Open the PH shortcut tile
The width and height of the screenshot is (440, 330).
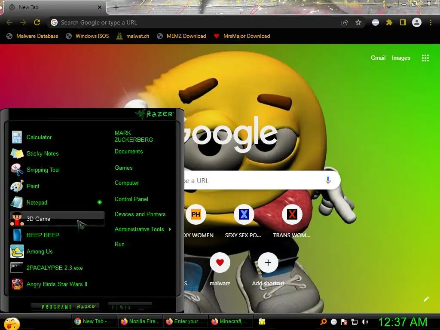coord(196,215)
